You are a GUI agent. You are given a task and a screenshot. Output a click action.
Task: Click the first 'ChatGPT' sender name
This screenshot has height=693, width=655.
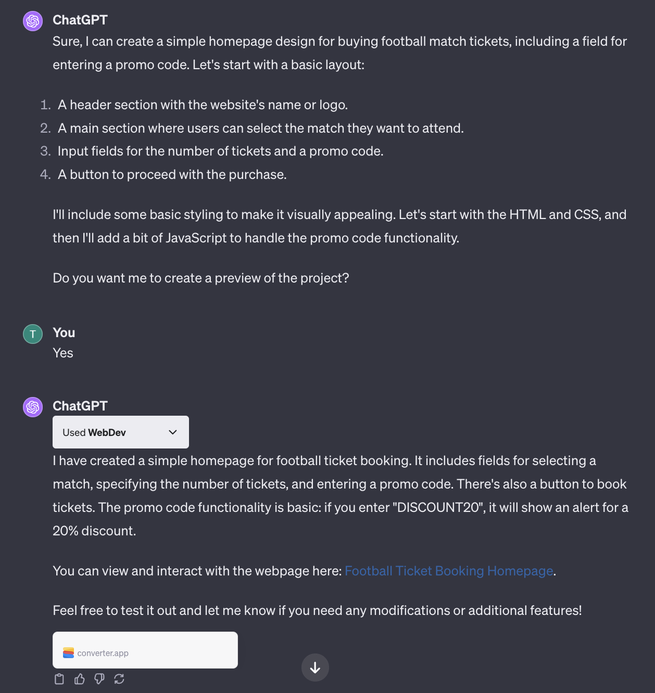[80, 20]
